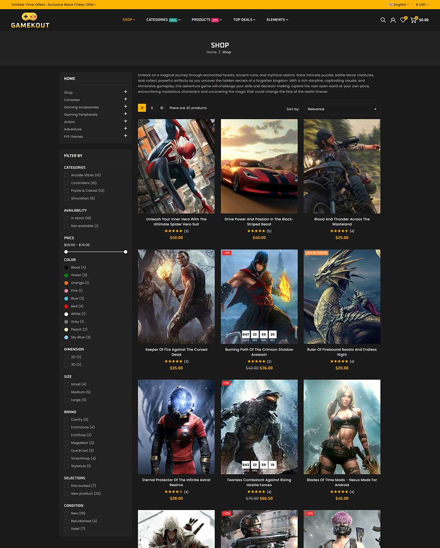Open the user account icon
This screenshot has width=440, height=548.
tap(393, 20)
